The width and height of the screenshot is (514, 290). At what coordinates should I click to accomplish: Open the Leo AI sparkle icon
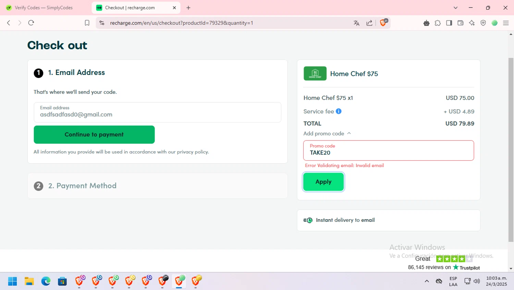[x=472, y=23]
